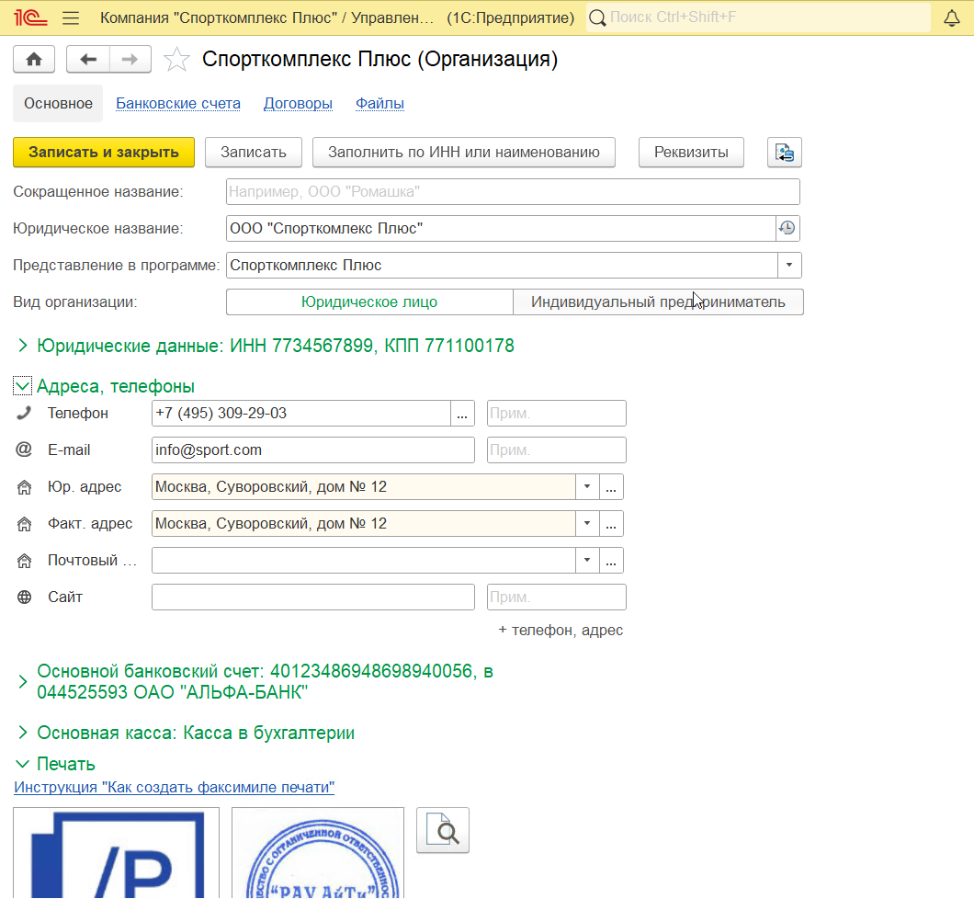Open the Договоры tab
The height and width of the screenshot is (899, 974).
click(298, 103)
